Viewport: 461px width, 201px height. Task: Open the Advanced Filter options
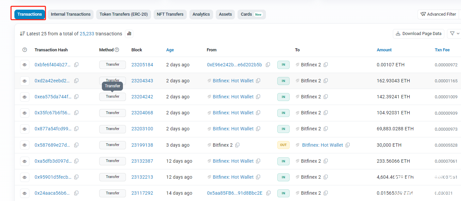point(438,14)
